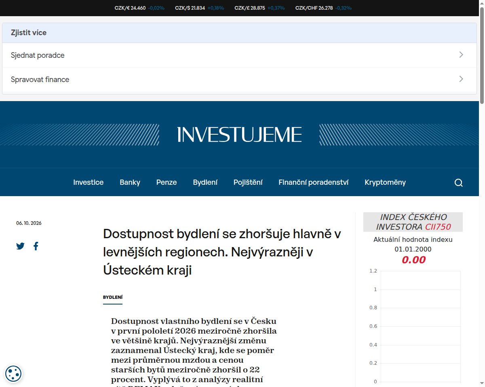This screenshot has height=387, width=485.
Task: Click the INVESTUJEME logo
Action: click(x=240, y=135)
